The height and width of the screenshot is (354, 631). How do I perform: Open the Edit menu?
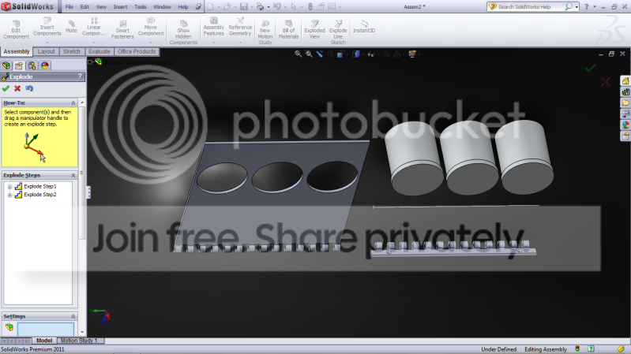[85, 7]
